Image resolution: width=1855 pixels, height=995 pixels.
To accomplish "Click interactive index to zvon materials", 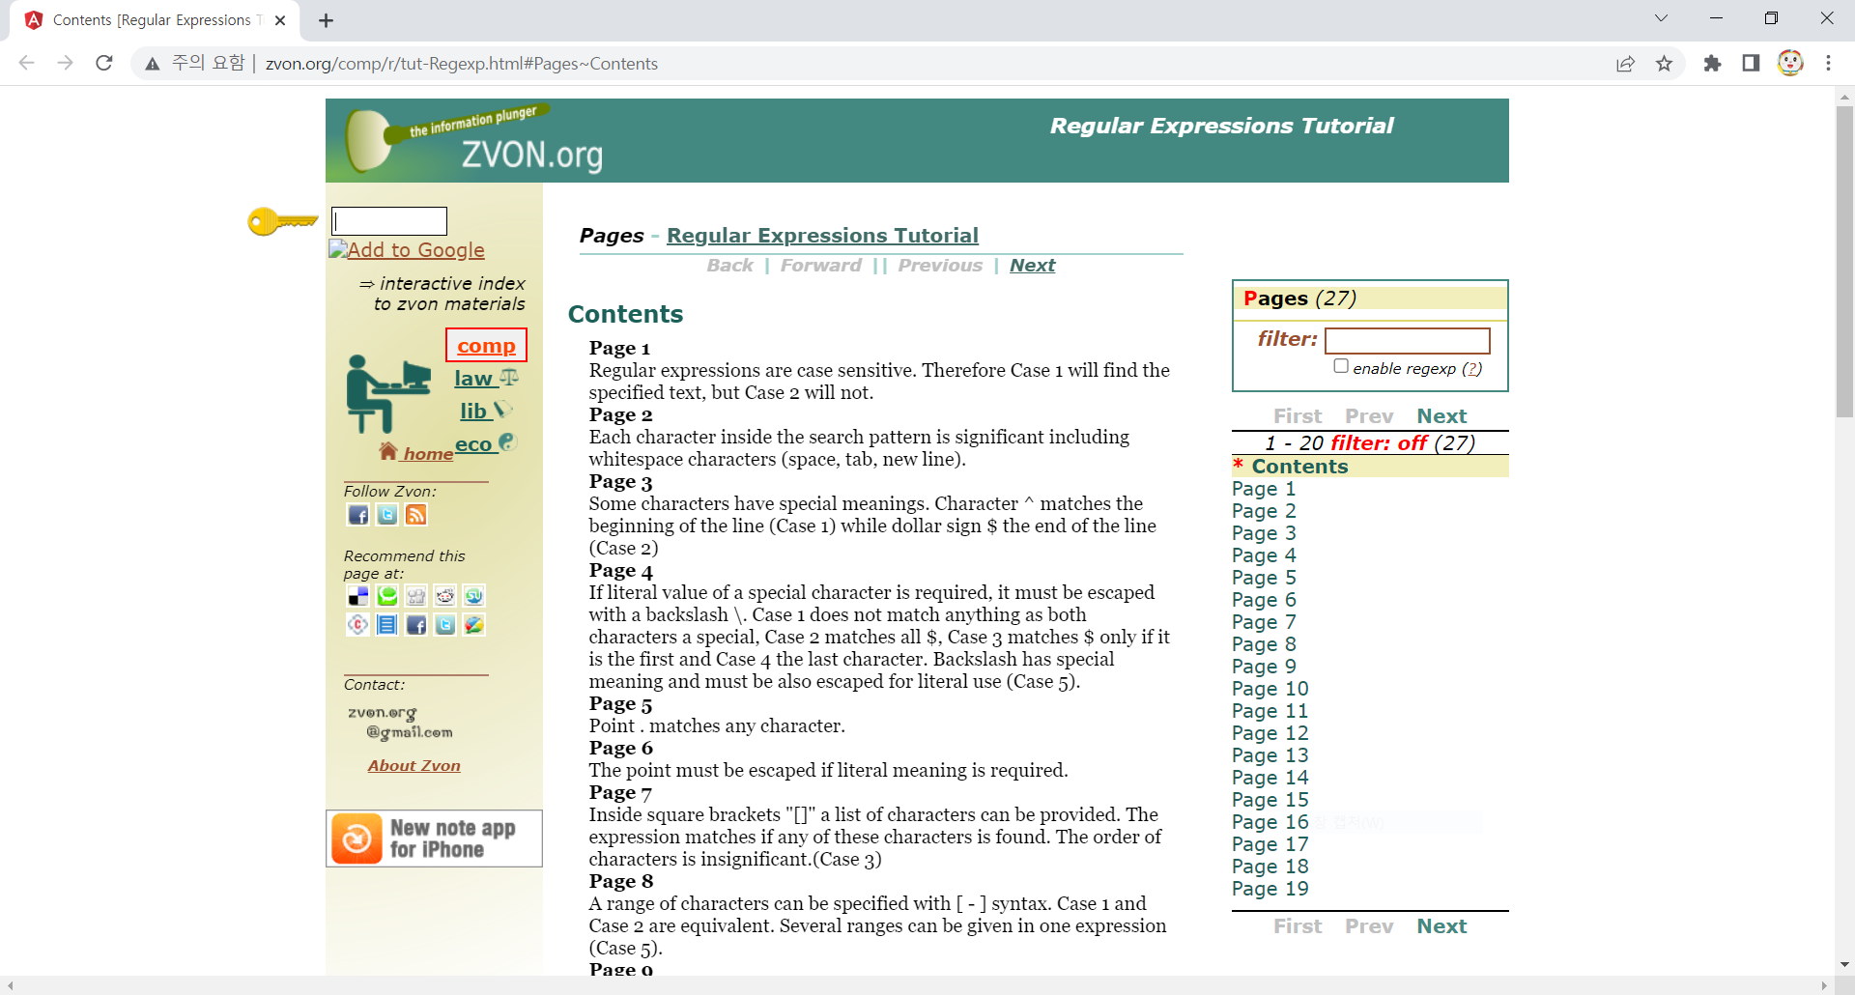I will coord(443,294).
